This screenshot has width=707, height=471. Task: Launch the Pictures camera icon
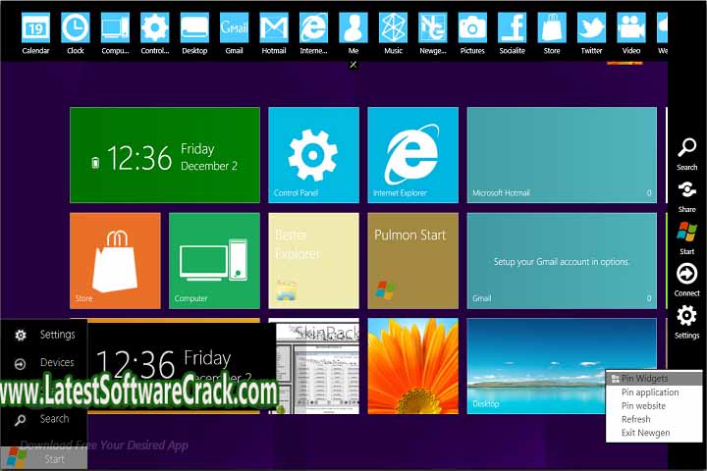tap(472, 27)
